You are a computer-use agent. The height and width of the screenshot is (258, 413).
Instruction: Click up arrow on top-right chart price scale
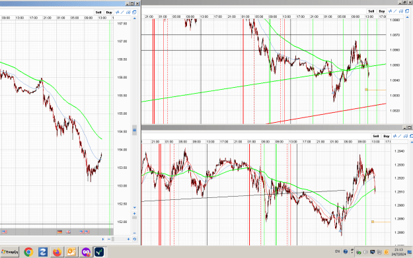click(408, 17)
